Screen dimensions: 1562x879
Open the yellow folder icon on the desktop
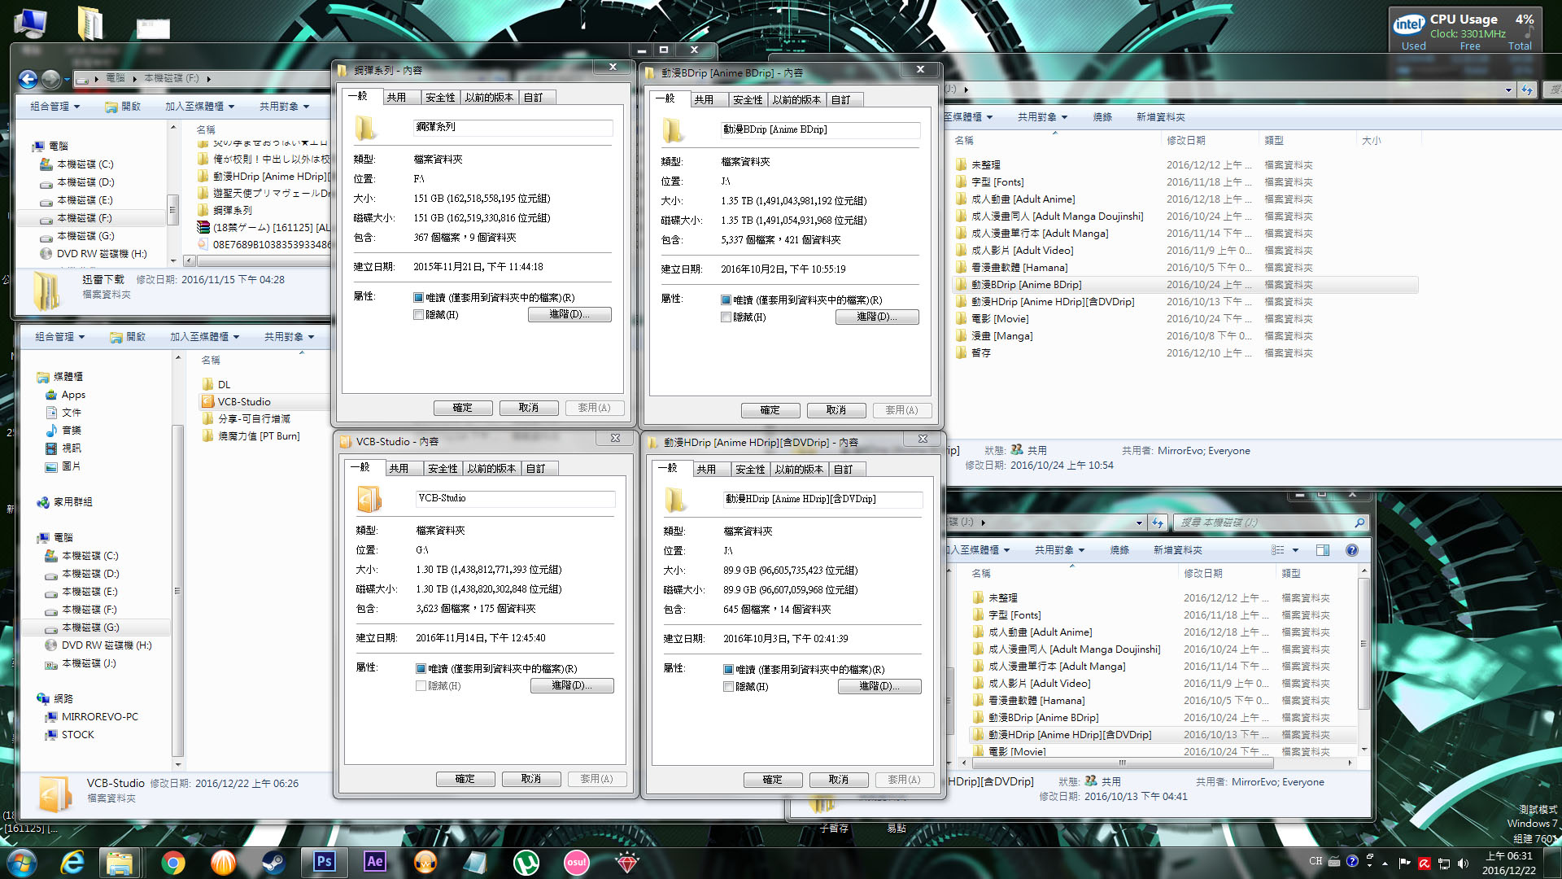89,23
